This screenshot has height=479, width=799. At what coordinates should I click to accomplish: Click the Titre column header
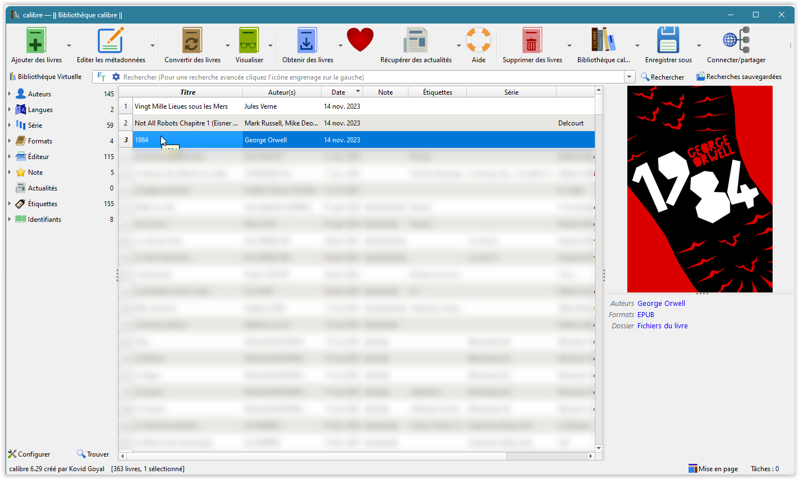pos(187,92)
